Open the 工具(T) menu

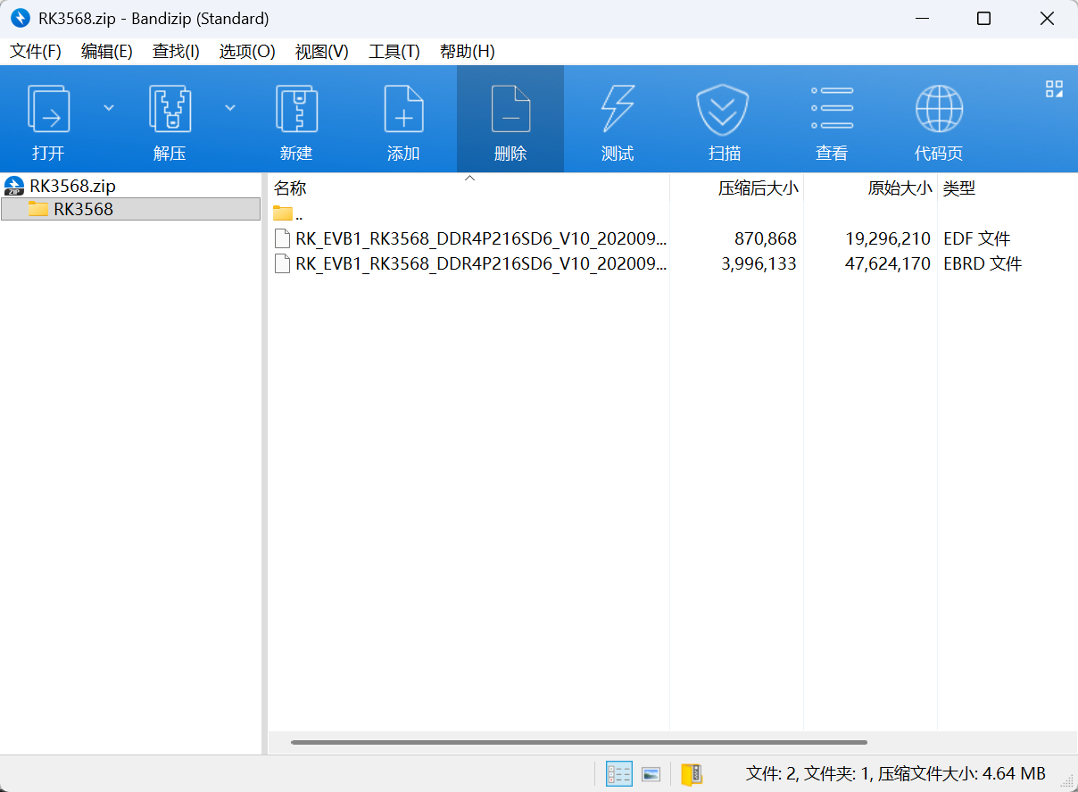point(394,52)
